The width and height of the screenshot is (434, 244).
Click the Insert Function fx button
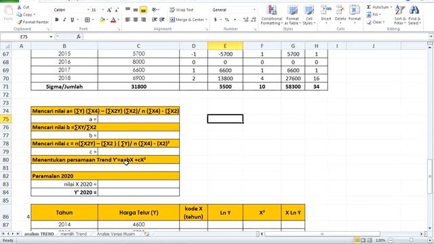click(79, 37)
